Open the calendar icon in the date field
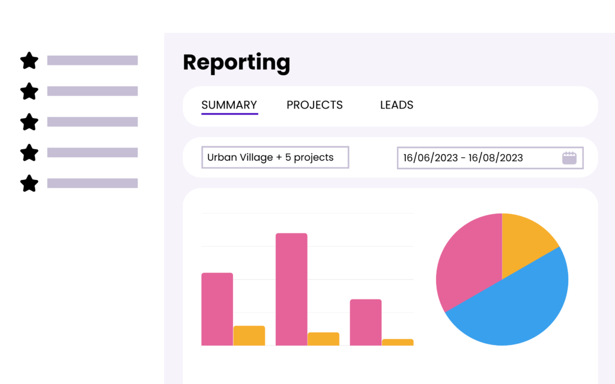The width and height of the screenshot is (615, 384). (x=569, y=158)
